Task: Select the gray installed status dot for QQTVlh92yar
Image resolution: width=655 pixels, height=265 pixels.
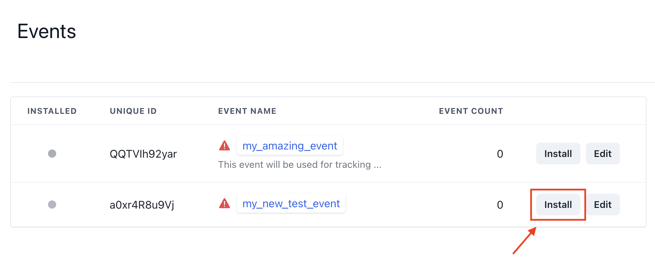Action: [52, 154]
